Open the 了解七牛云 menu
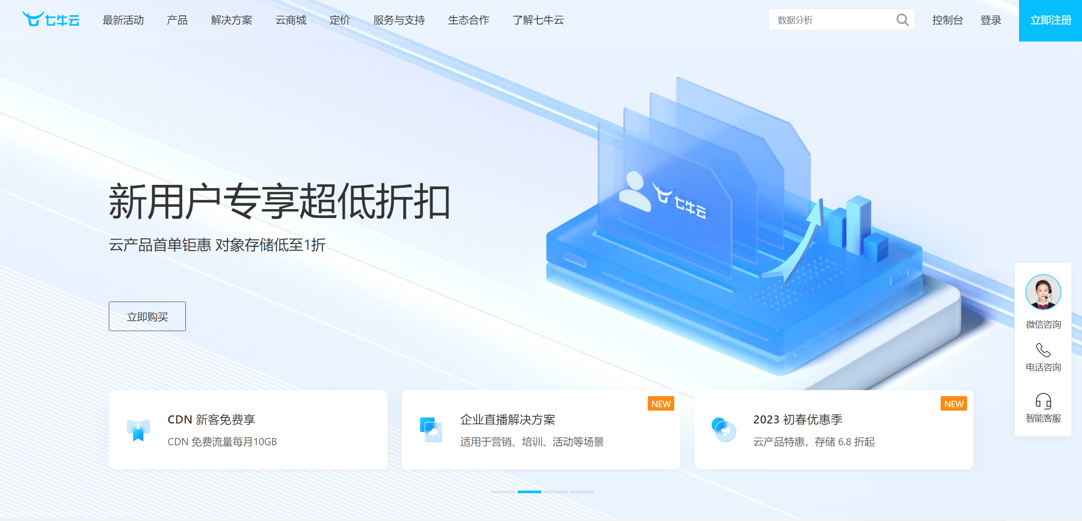This screenshot has height=521, width=1082. point(538,20)
